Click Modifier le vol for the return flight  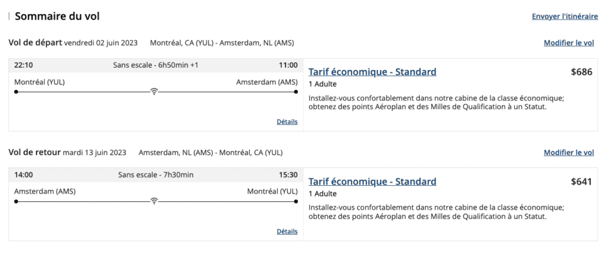(x=568, y=153)
